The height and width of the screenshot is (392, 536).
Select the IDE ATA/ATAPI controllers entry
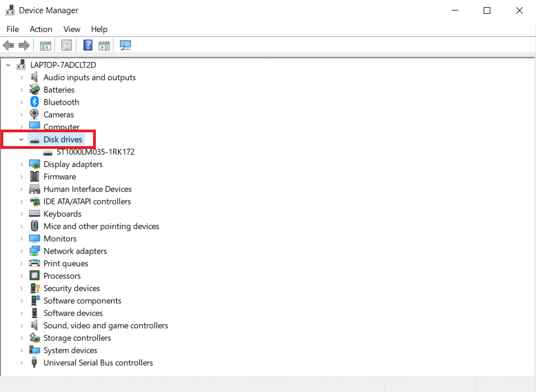tap(87, 201)
